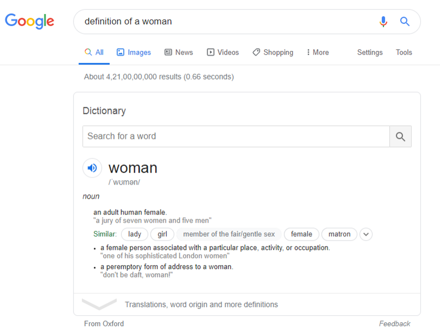Open the Images tab
The height and width of the screenshot is (330, 440).
(x=134, y=52)
